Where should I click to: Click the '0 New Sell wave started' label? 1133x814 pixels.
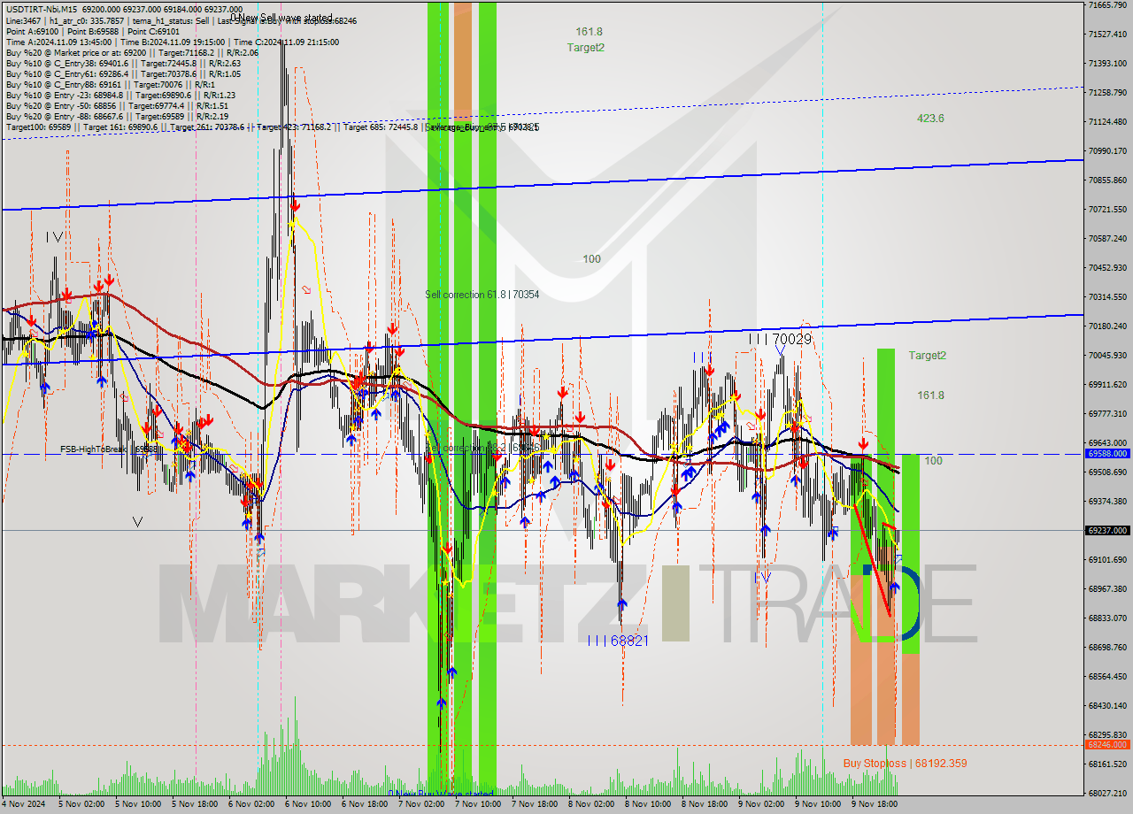pyautogui.click(x=281, y=18)
